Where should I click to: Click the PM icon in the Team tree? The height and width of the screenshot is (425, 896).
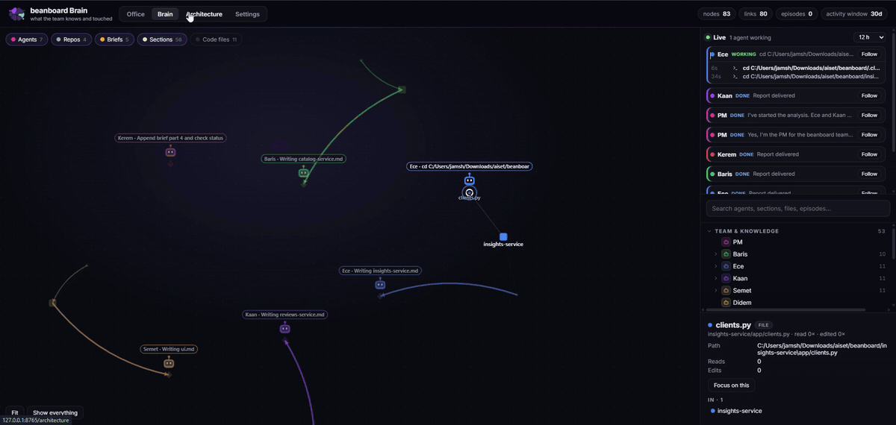coord(726,242)
